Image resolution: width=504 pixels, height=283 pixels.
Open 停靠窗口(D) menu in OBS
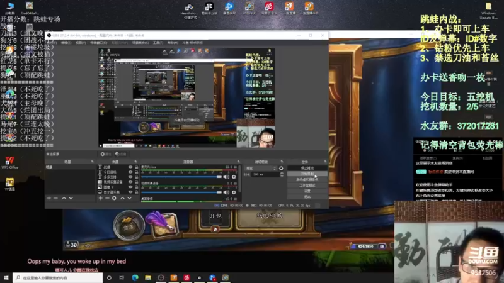(99, 43)
